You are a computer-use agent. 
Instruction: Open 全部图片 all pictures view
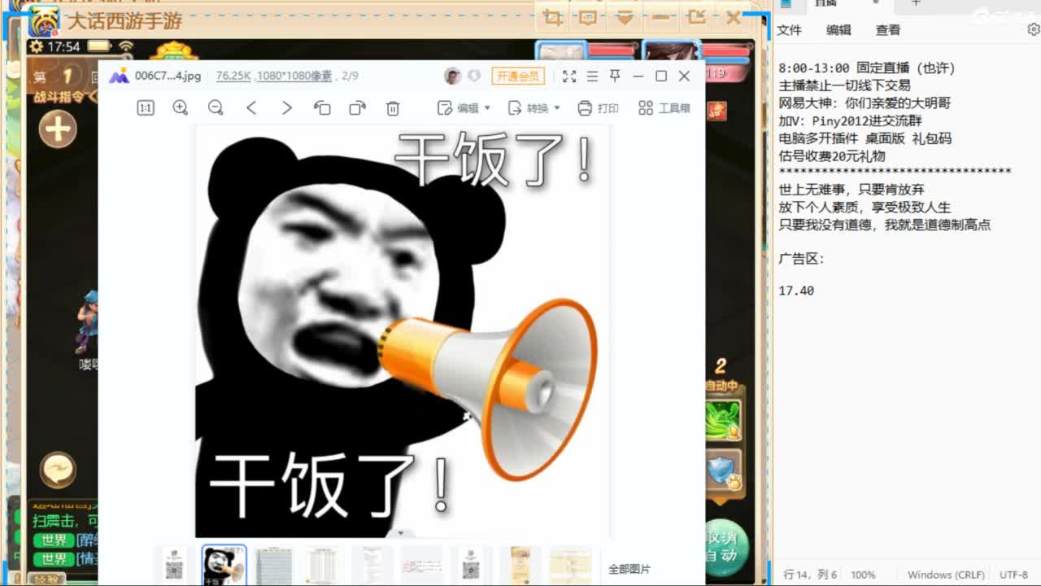coord(629,569)
